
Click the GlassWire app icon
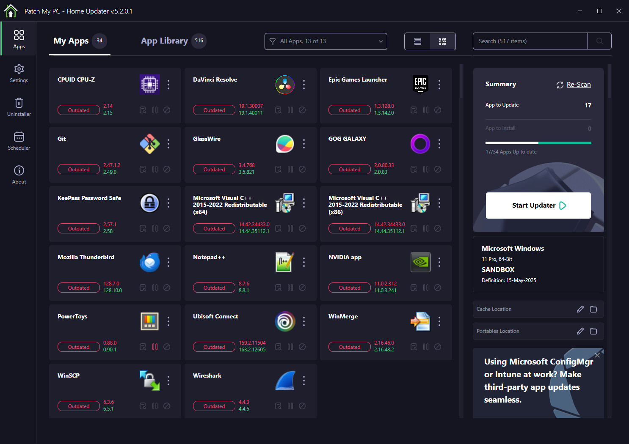[x=285, y=144]
